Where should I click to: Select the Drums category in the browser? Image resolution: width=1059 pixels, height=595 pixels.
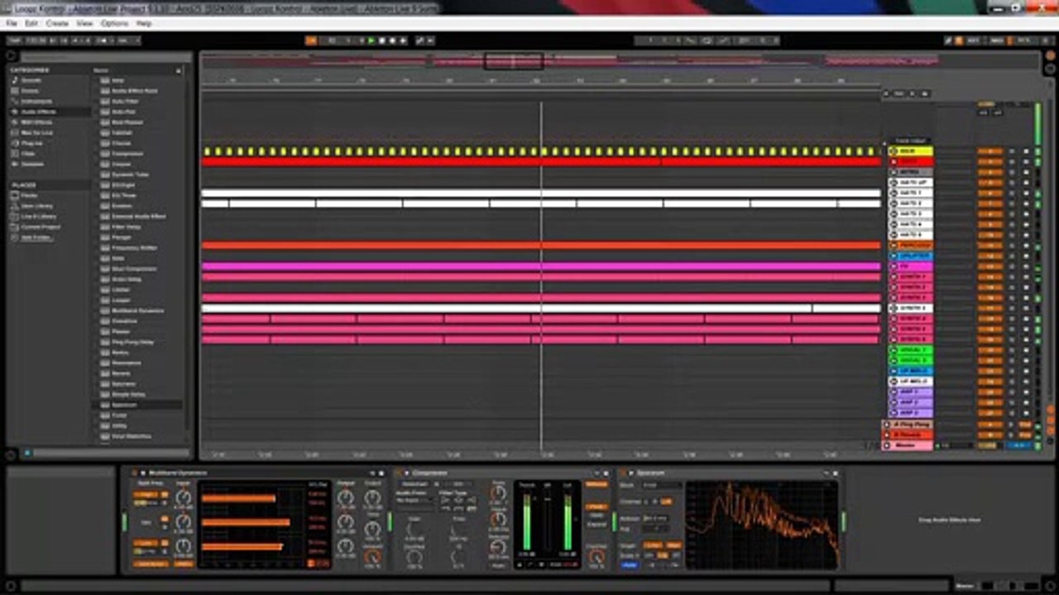30,91
